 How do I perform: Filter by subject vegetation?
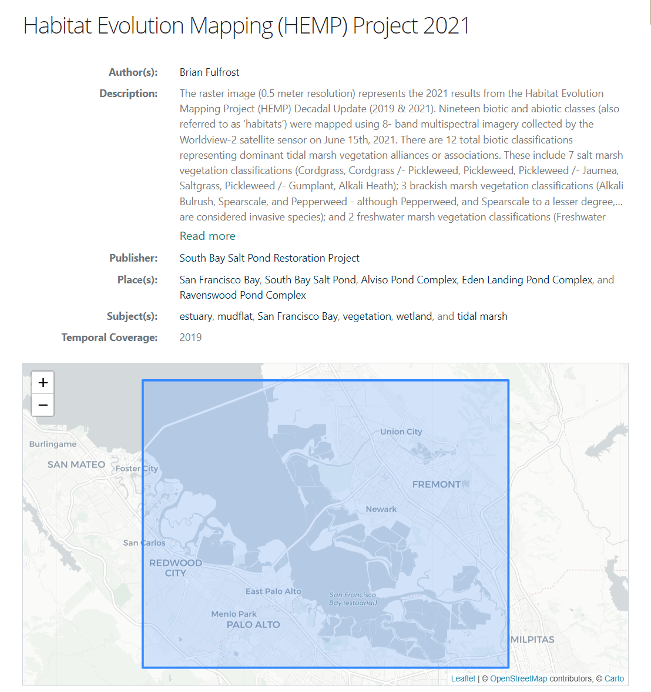[x=367, y=316]
